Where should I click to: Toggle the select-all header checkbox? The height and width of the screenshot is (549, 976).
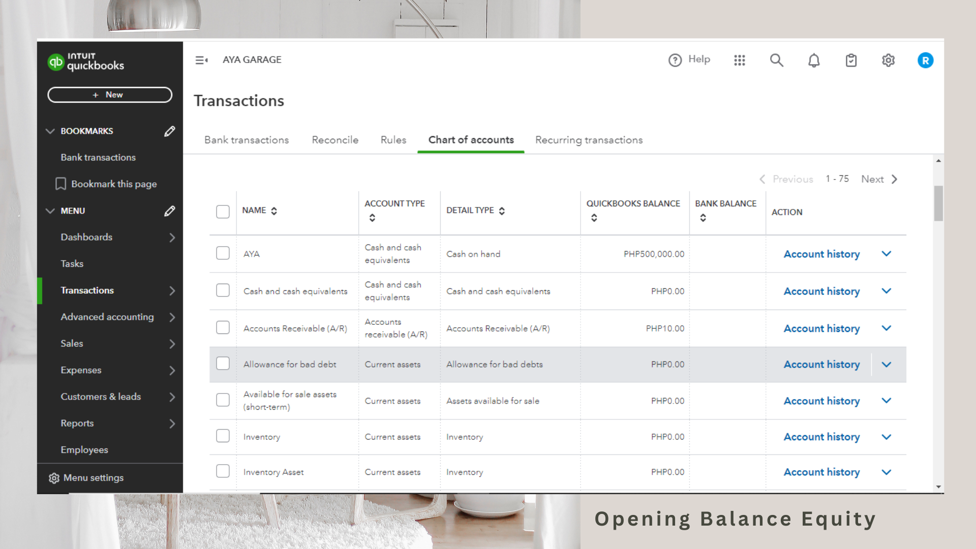tap(223, 211)
